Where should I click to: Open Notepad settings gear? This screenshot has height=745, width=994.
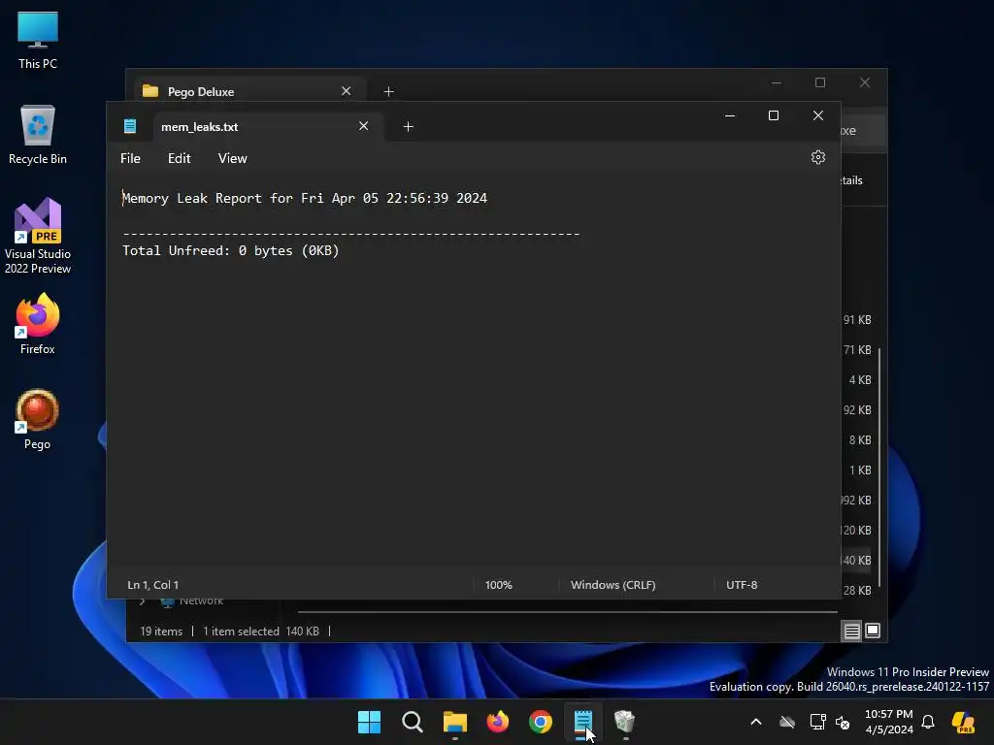coord(817,157)
